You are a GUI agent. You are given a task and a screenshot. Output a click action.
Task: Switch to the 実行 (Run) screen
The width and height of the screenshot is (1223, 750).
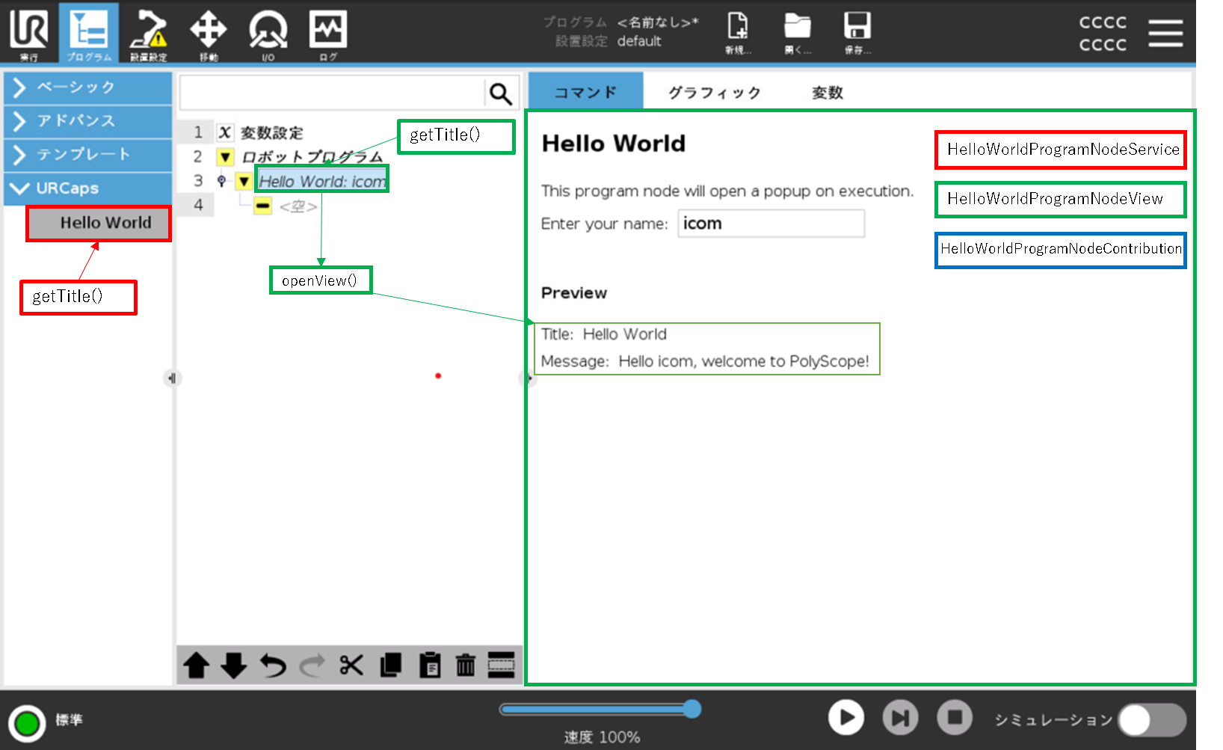tap(28, 33)
